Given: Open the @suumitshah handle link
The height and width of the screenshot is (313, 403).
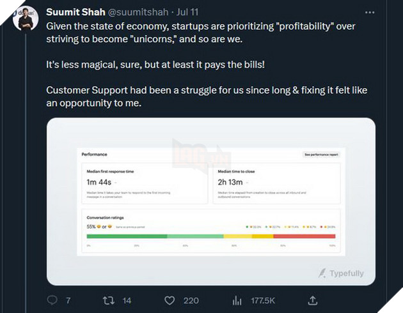Looking at the screenshot, I should point(141,12).
